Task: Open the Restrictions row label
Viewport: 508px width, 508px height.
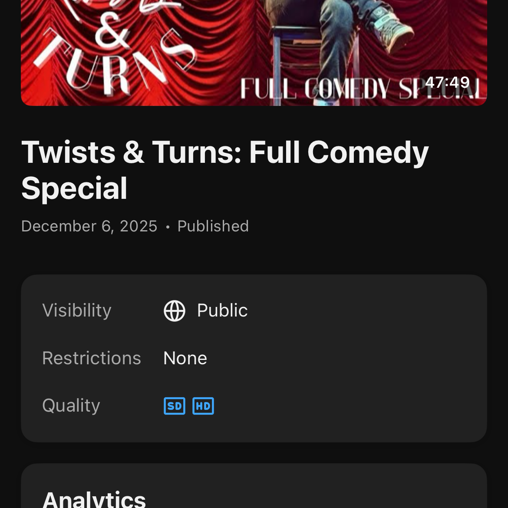Action: [92, 358]
